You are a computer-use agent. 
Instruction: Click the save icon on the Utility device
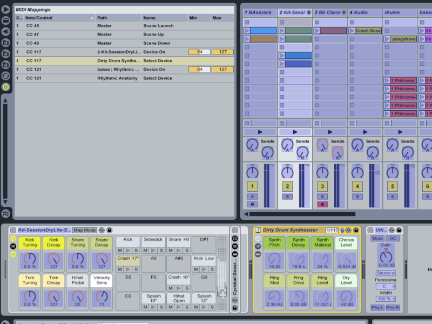pyautogui.click(x=399, y=230)
